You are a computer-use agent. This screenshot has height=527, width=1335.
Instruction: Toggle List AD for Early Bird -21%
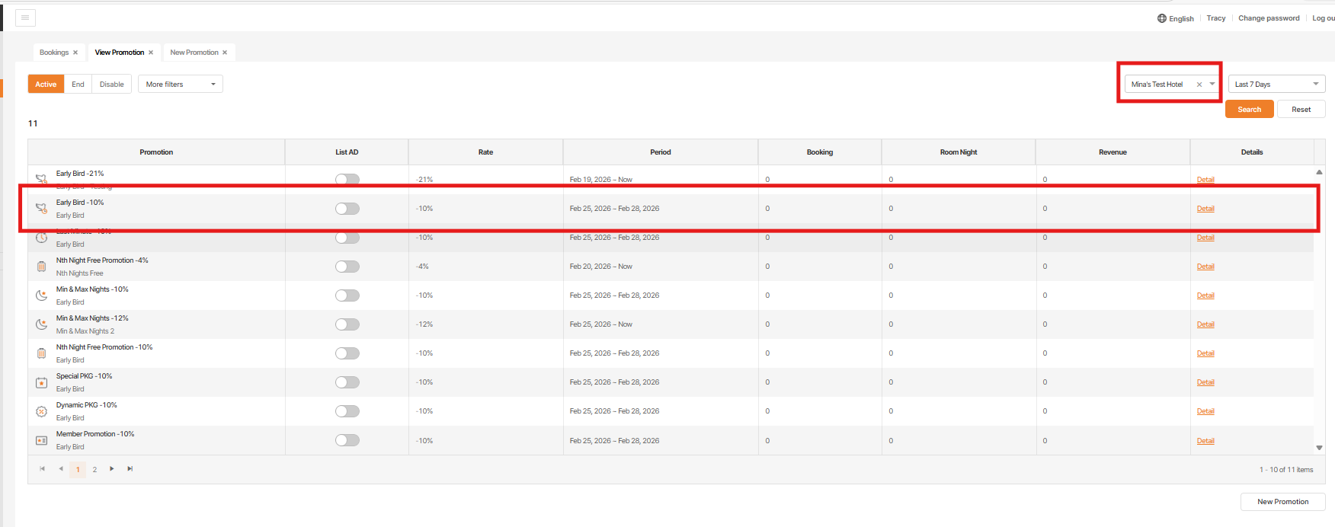click(347, 179)
